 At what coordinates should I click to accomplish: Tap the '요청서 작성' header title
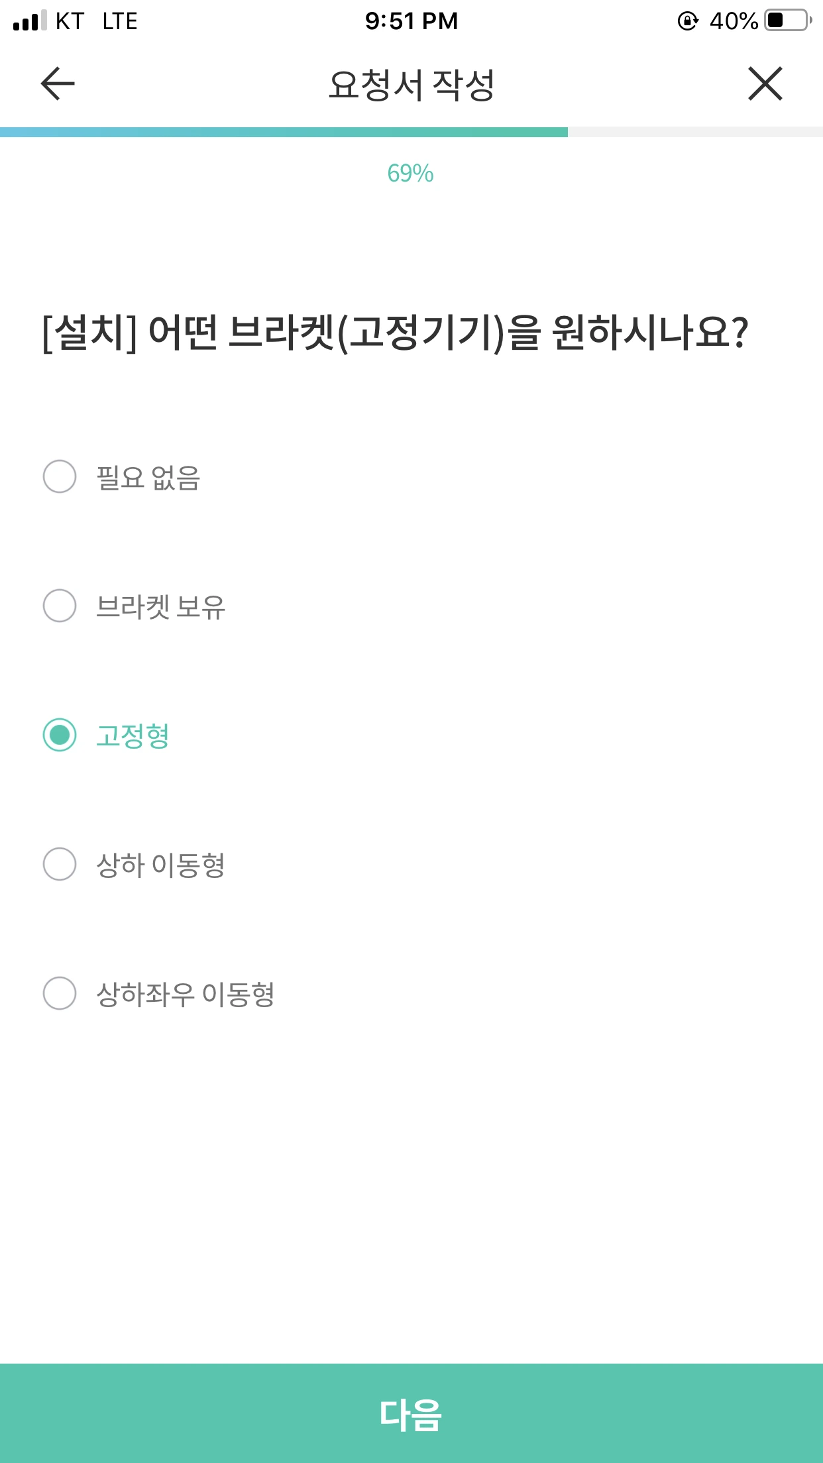click(411, 85)
